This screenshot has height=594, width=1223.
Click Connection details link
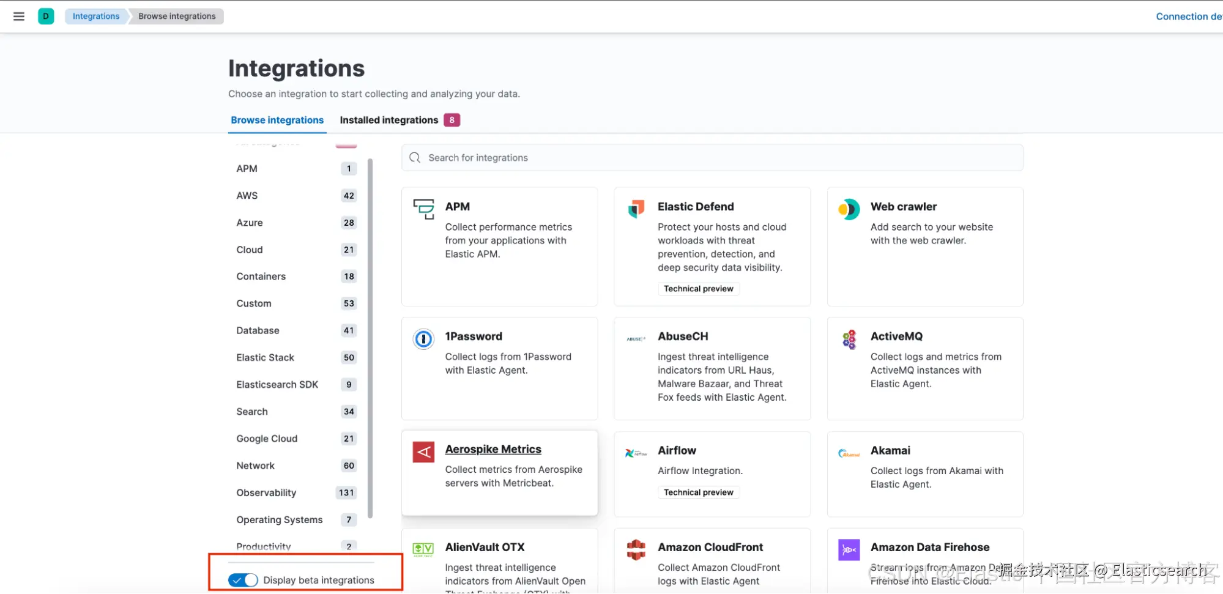coord(1188,17)
